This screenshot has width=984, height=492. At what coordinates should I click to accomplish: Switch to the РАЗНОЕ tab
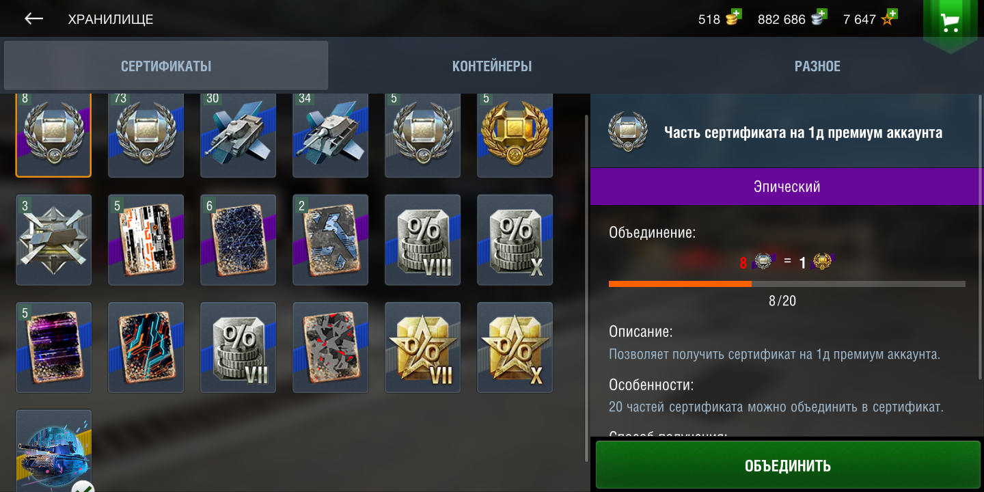tap(817, 66)
